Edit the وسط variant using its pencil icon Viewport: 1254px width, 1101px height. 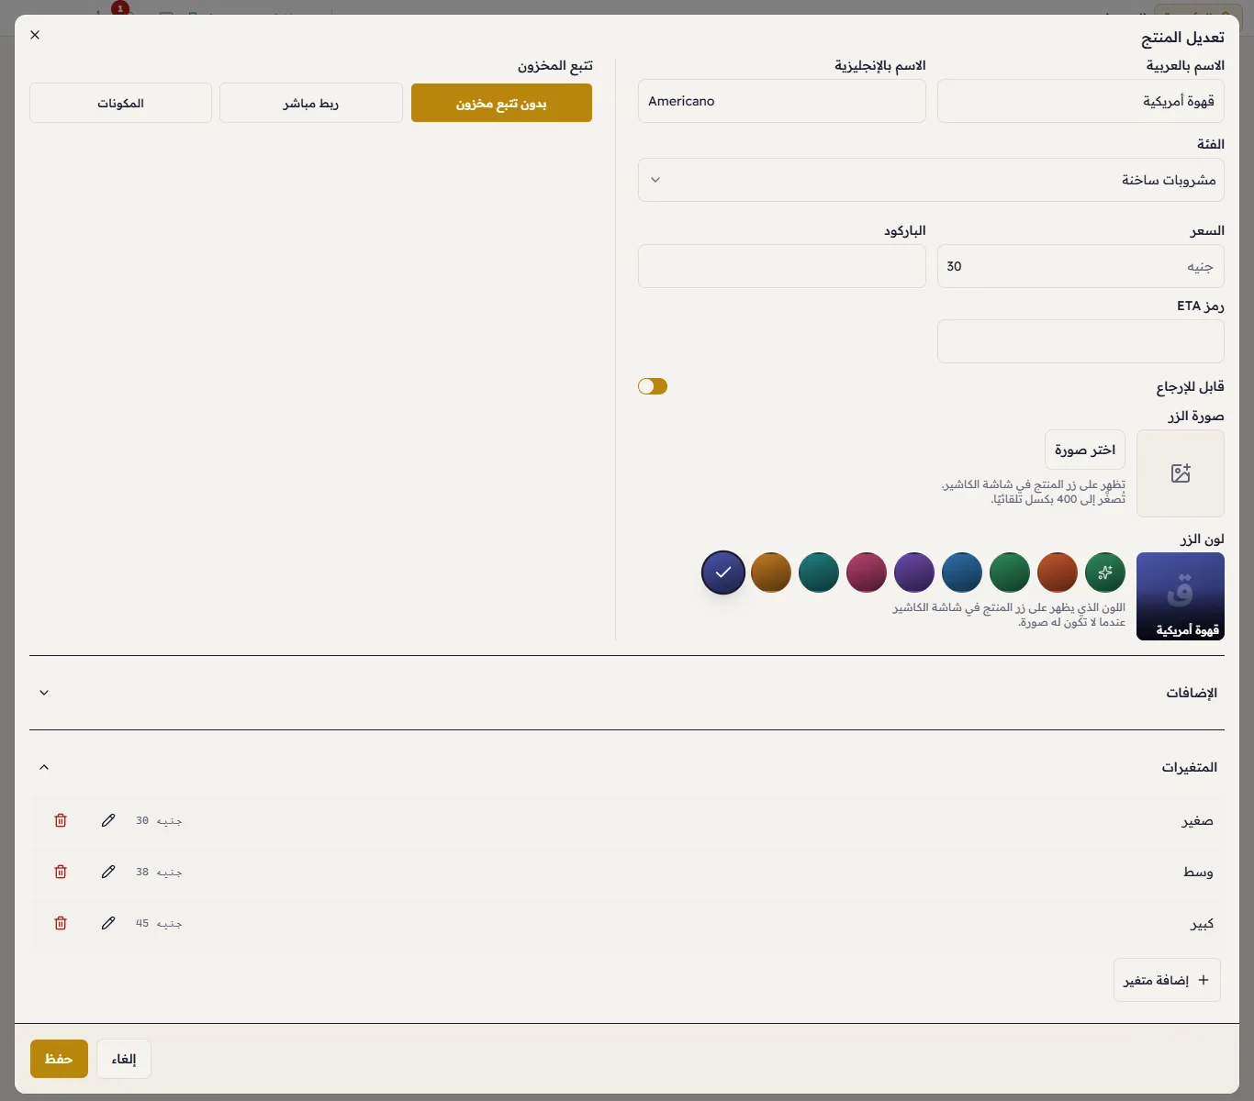(x=108, y=872)
